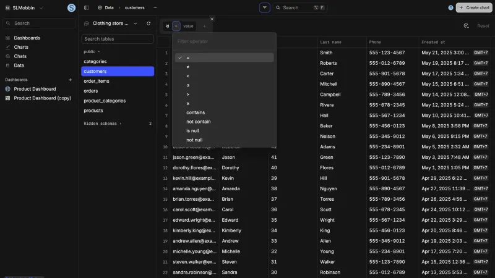Select the > operator option
Viewport: 495px width, 278px height.
224,95
